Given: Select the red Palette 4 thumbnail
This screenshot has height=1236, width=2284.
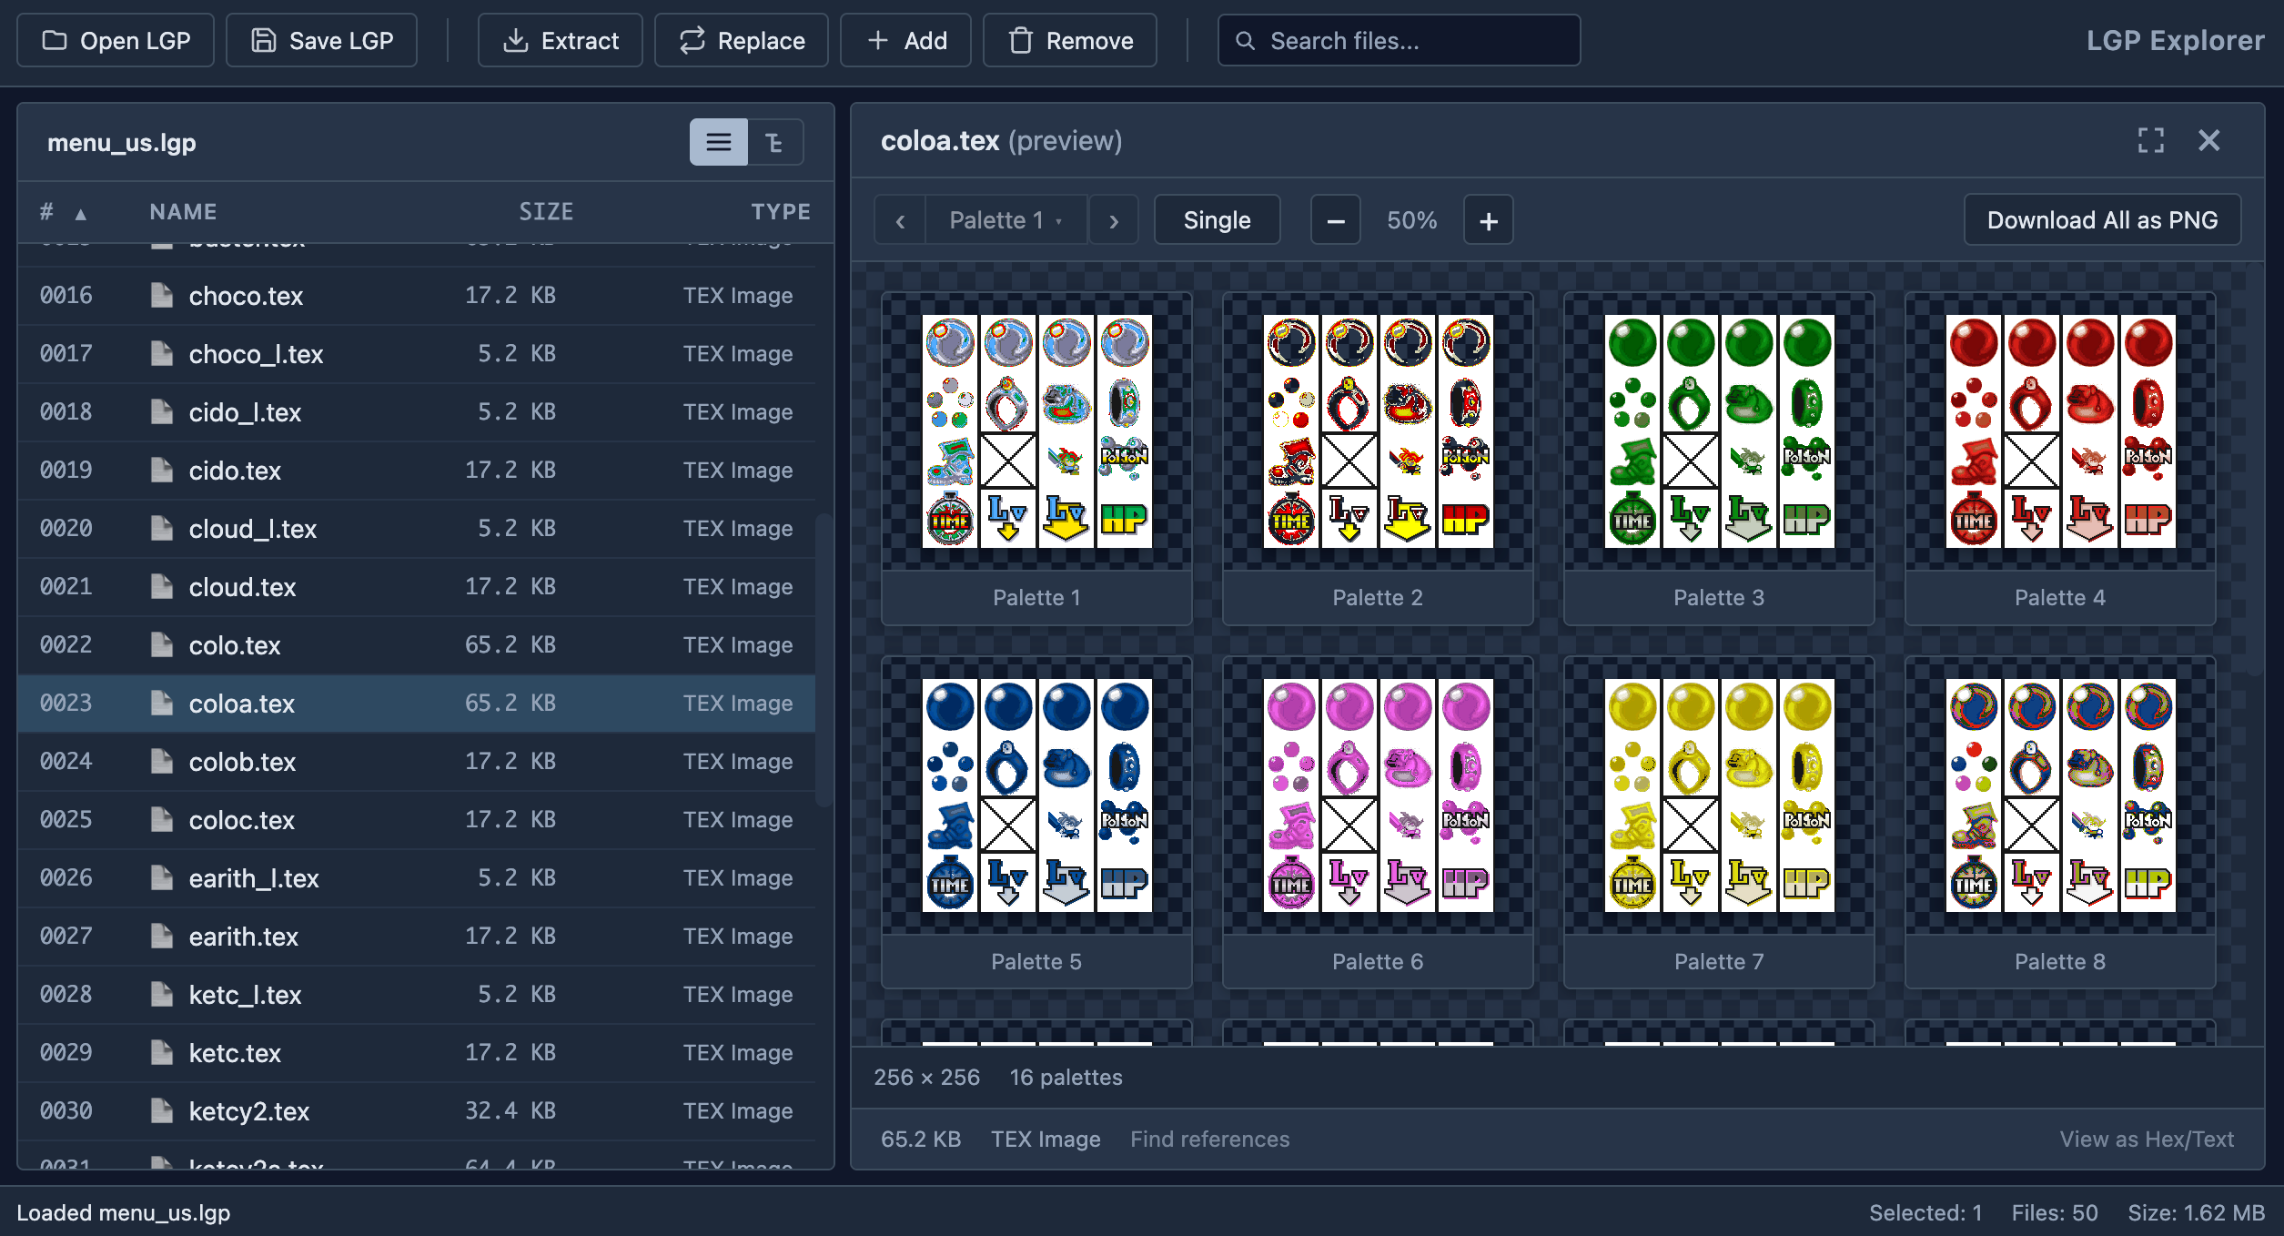Looking at the screenshot, I should pyautogui.click(x=2060, y=459).
